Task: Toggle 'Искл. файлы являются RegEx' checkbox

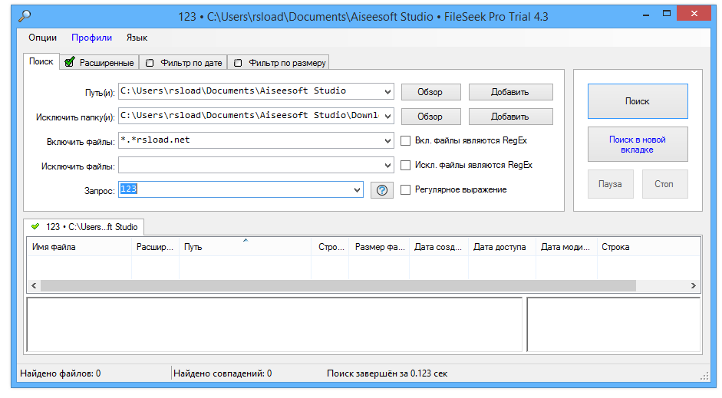Action: (x=406, y=165)
